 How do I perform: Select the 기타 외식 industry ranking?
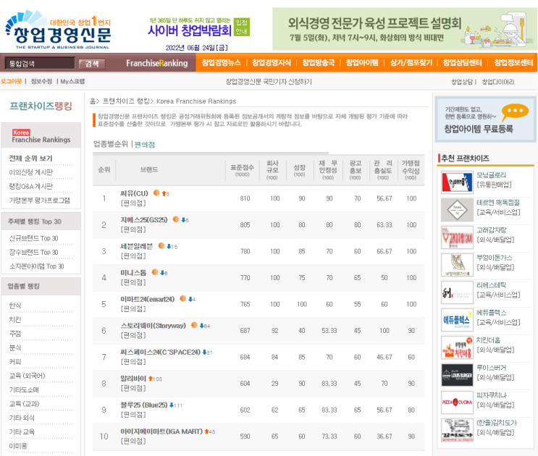click(x=22, y=418)
